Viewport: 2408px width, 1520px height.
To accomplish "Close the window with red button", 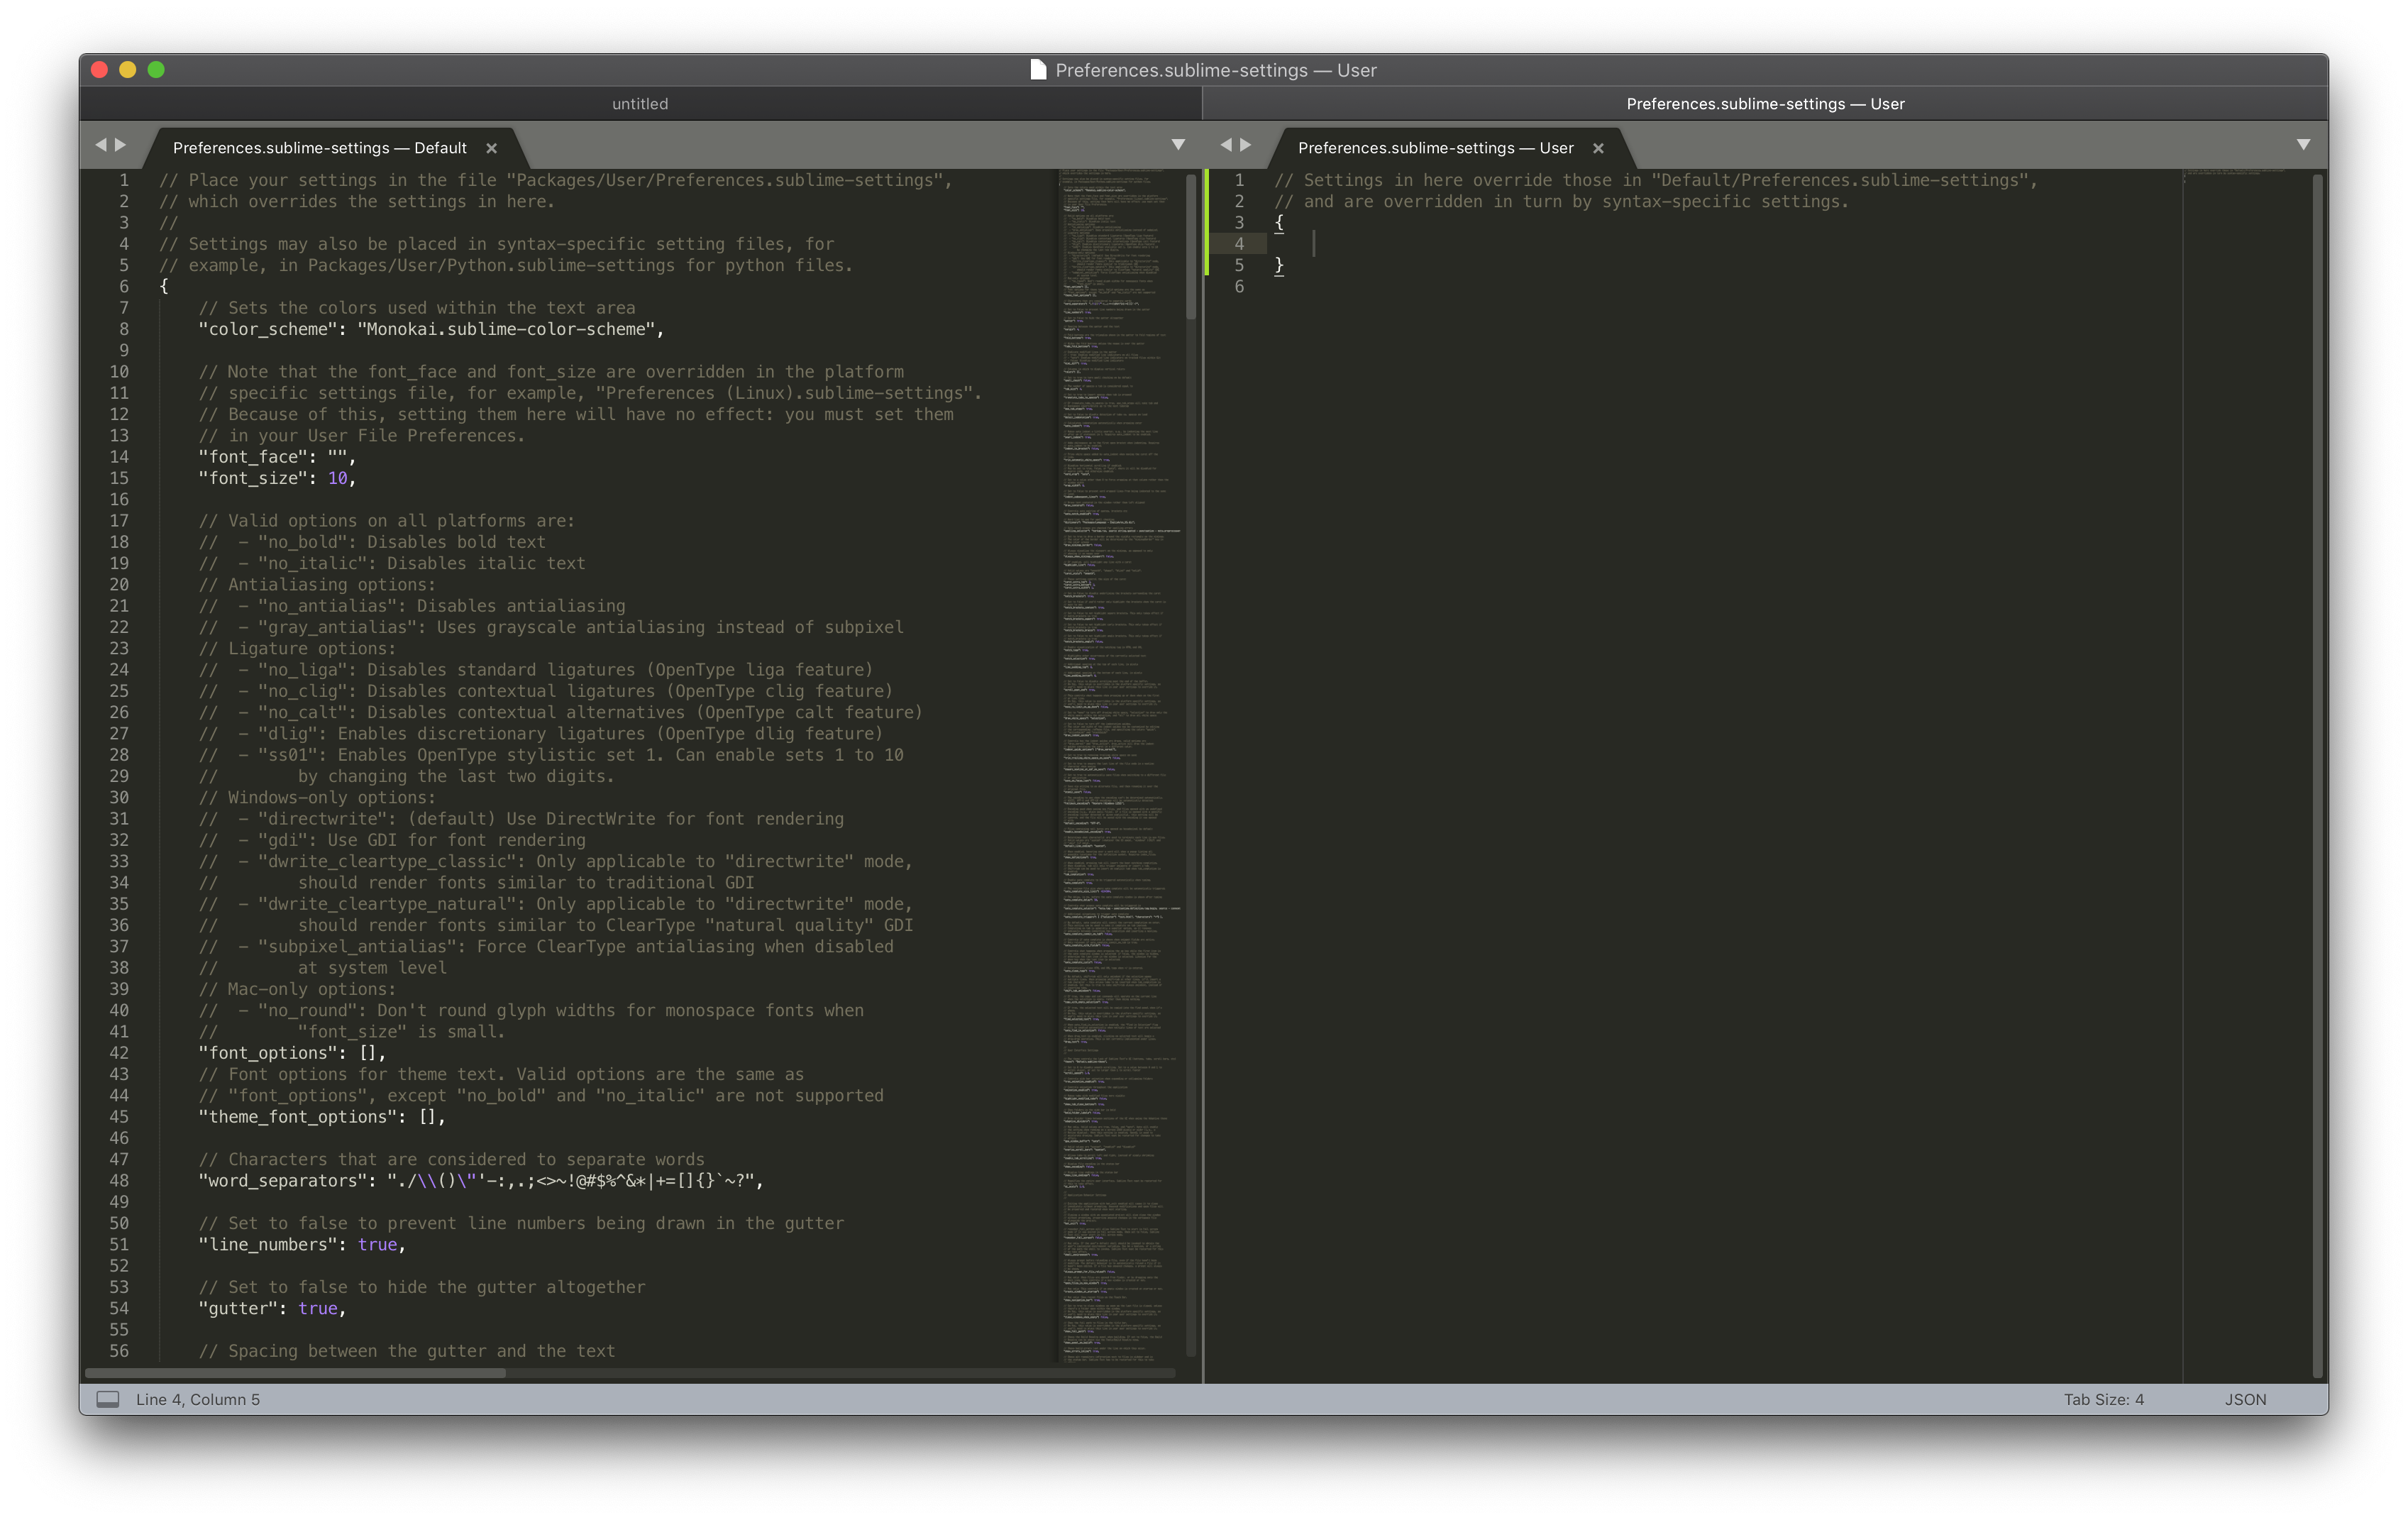I will pyautogui.click(x=99, y=69).
